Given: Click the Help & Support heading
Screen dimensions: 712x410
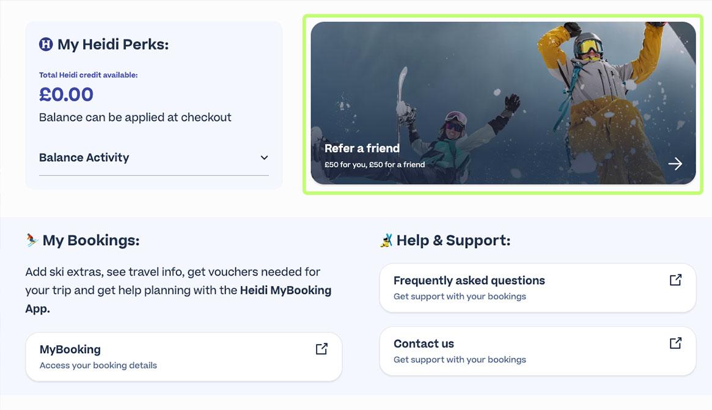Looking at the screenshot, I should pyautogui.click(x=453, y=241).
